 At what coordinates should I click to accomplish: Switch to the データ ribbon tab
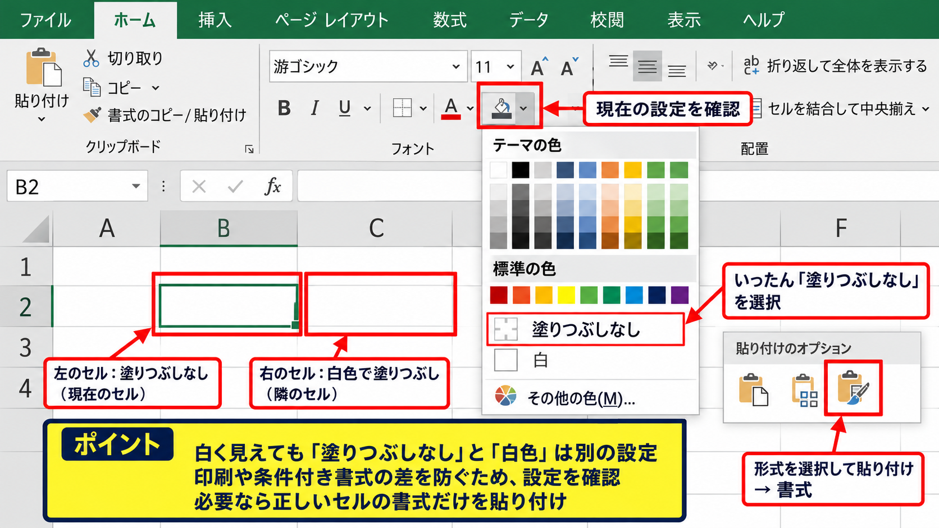pos(528,20)
